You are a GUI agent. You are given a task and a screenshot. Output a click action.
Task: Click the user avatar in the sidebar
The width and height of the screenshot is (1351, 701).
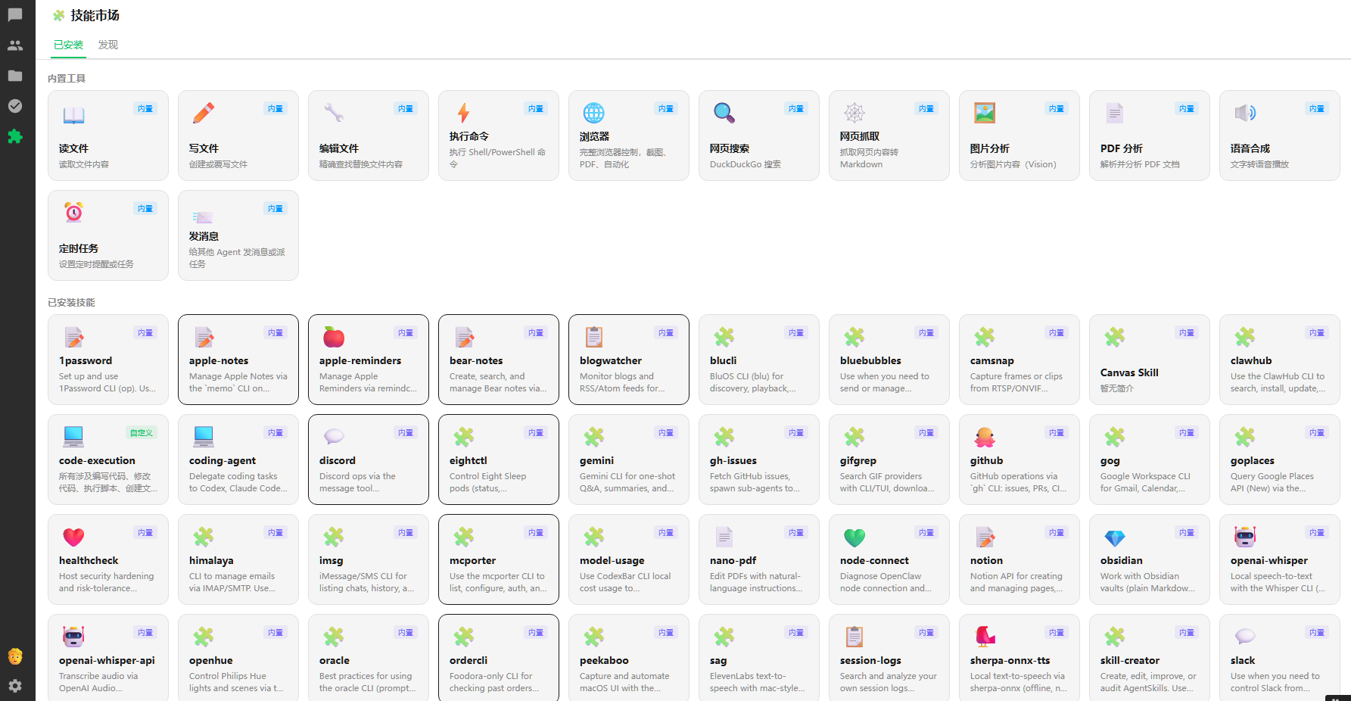click(x=15, y=656)
